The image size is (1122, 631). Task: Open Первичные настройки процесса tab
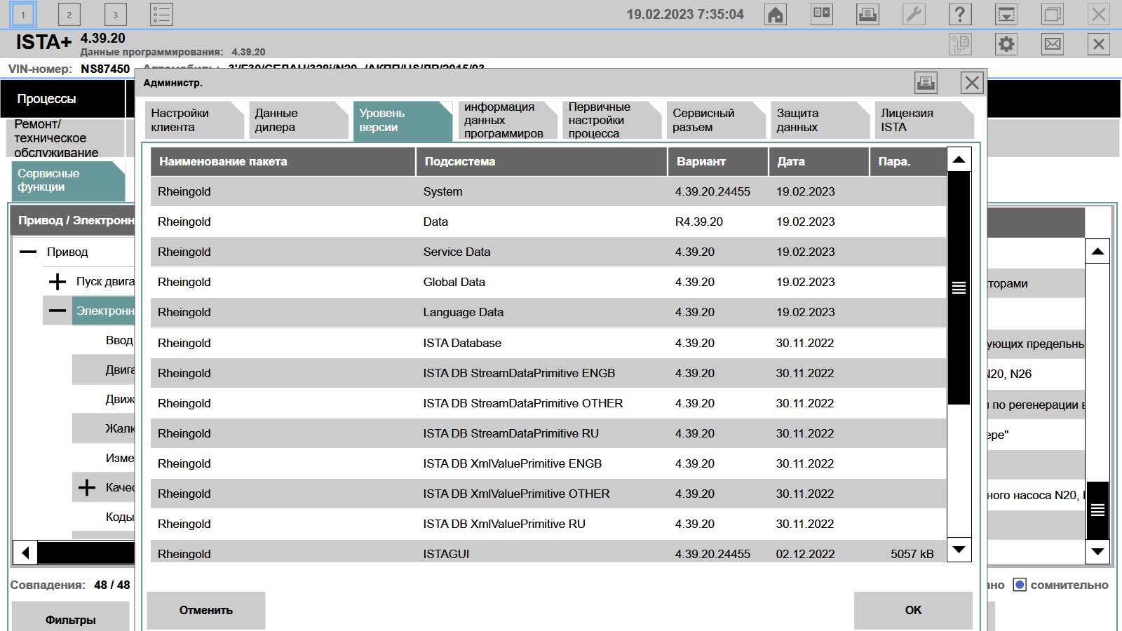point(611,121)
